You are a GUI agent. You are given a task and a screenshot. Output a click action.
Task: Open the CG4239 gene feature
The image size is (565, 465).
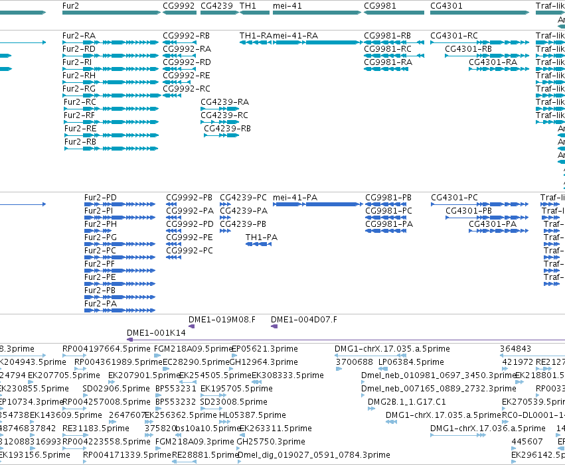coord(220,13)
